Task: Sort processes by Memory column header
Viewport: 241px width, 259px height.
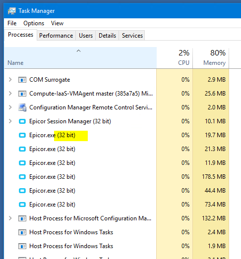Action: coord(211,58)
